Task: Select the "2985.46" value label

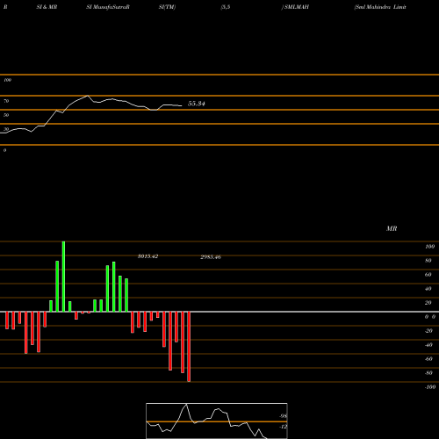Action: (211, 257)
